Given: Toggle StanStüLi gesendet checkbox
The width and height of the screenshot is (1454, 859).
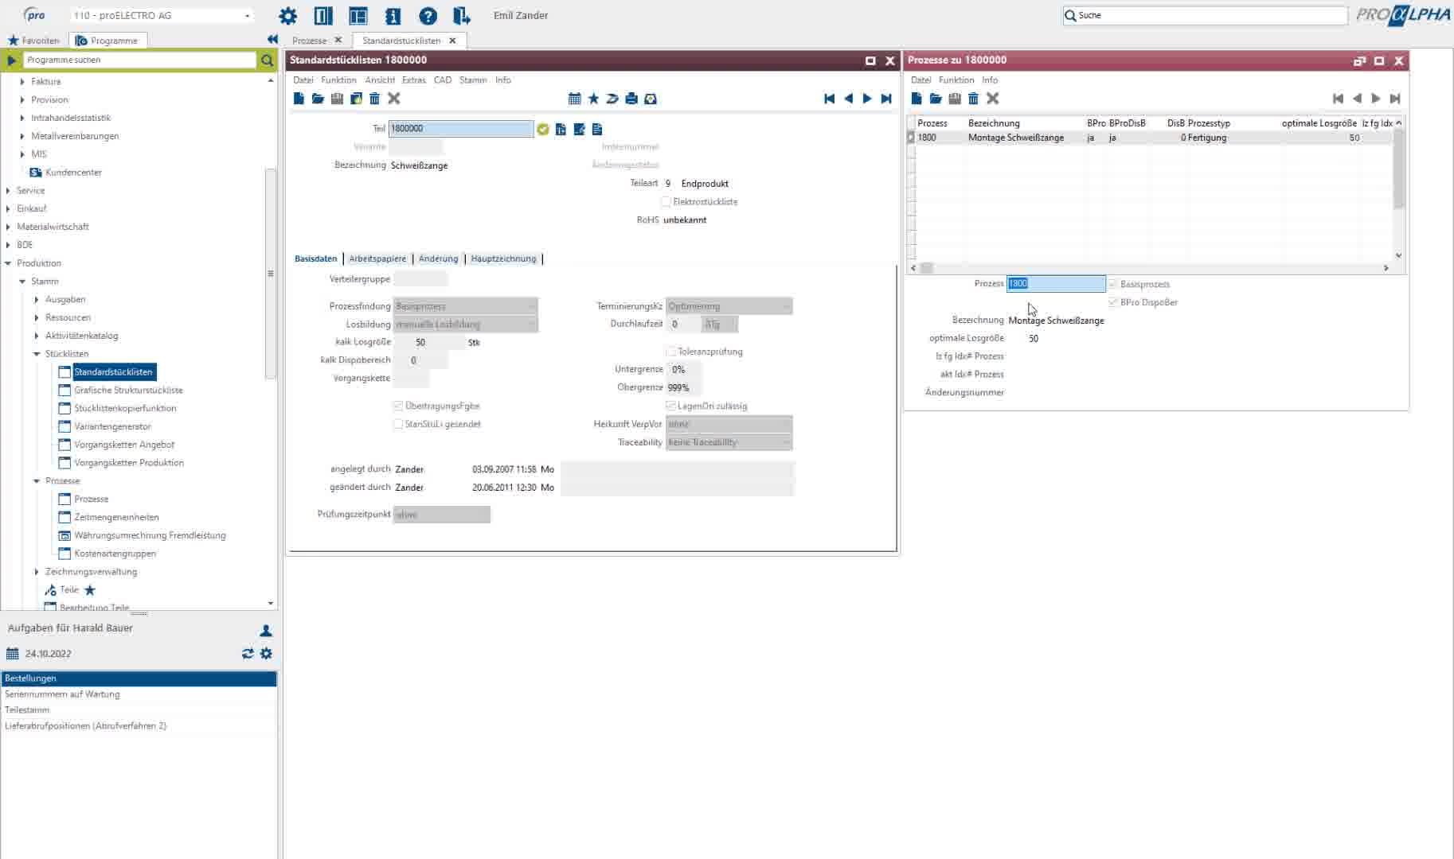Looking at the screenshot, I should (398, 424).
